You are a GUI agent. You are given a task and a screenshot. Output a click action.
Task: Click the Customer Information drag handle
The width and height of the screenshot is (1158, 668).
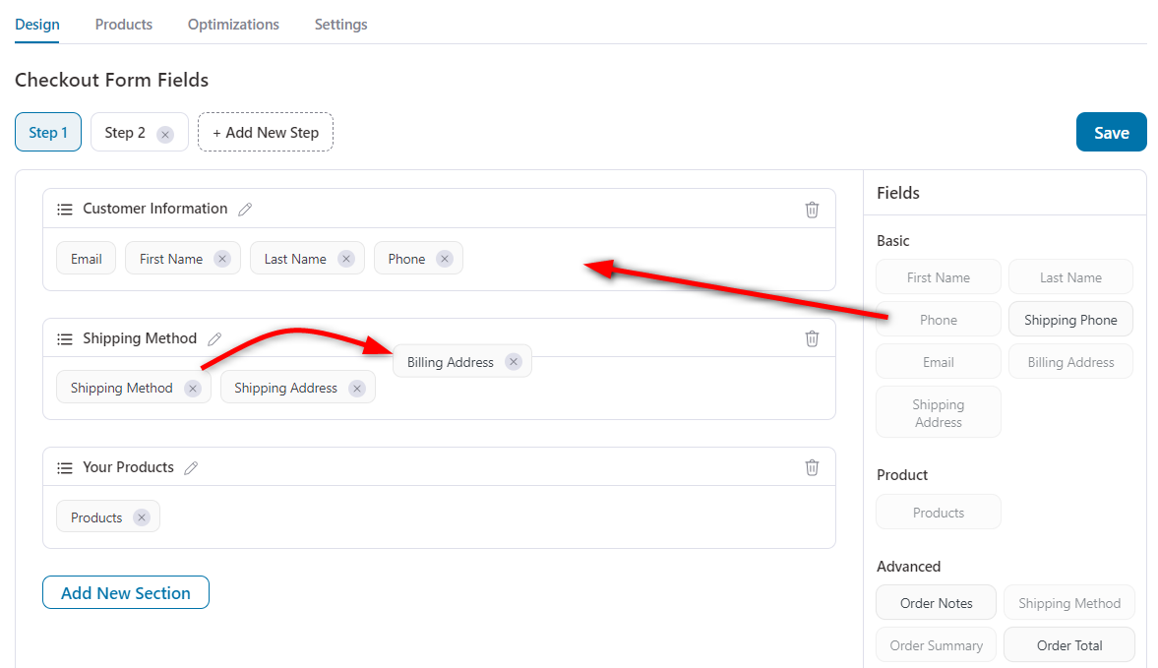[x=65, y=209]
